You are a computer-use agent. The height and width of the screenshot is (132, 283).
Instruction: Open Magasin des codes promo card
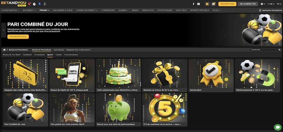click(x=26, y=76)
